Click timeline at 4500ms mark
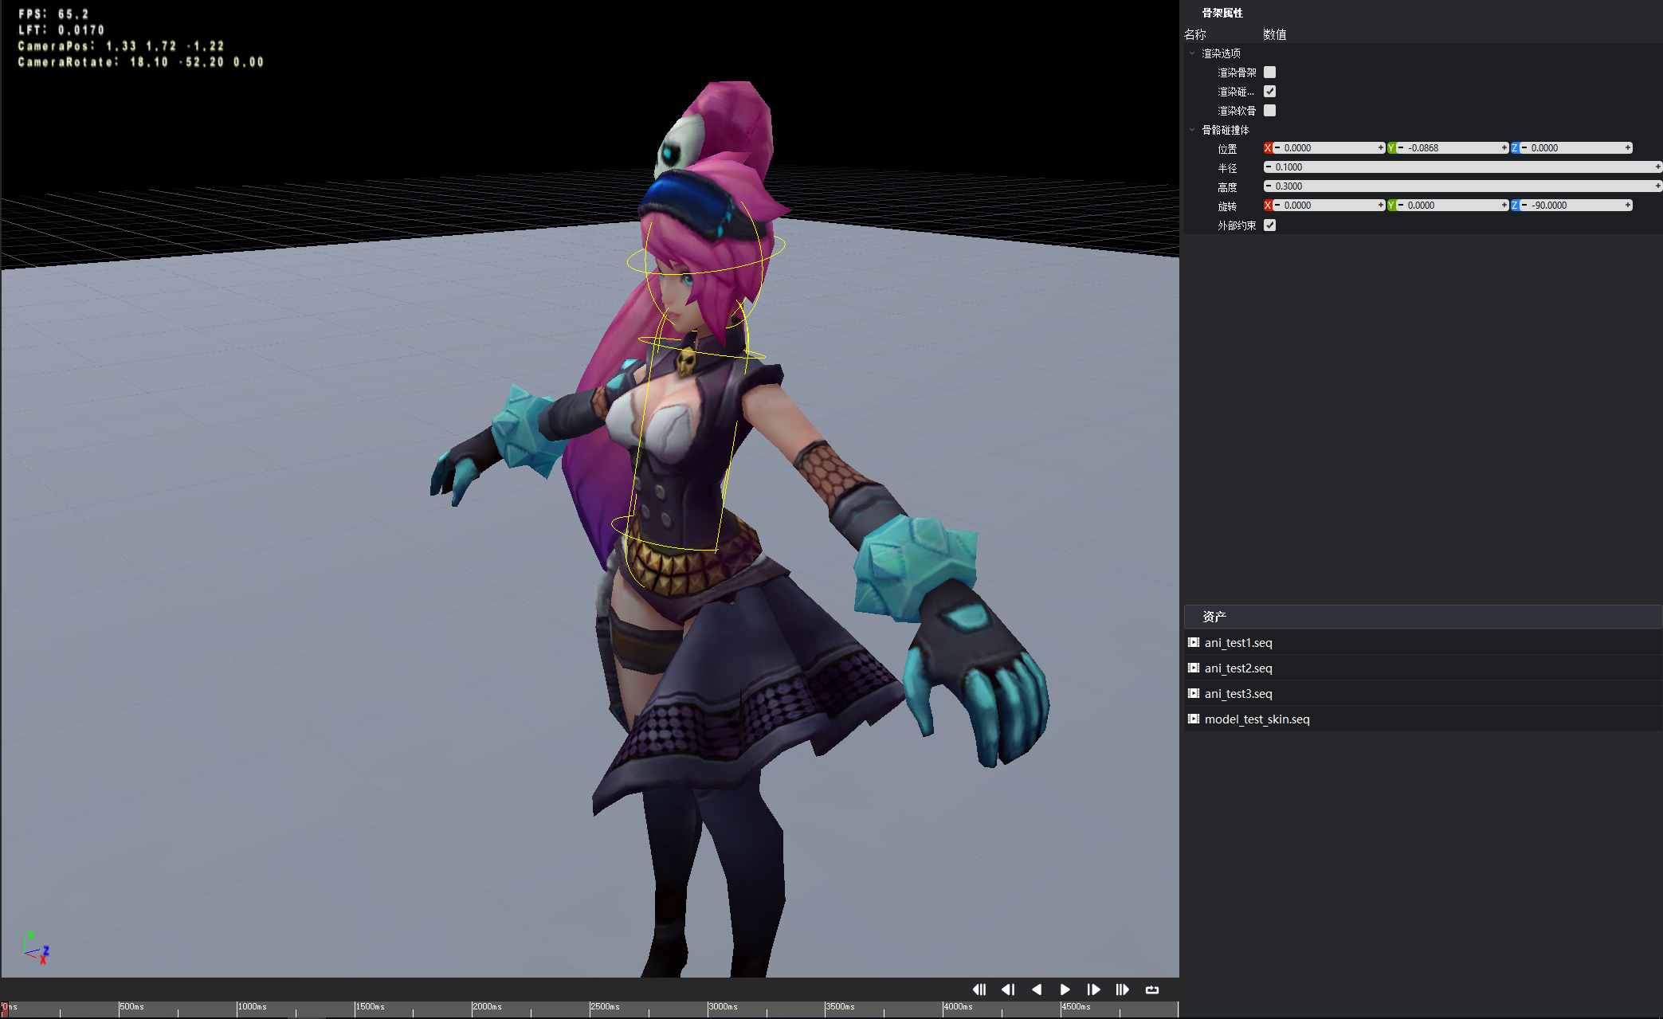The width and height of the screenshot is (1663, 1019). tap(1061, 1009)
